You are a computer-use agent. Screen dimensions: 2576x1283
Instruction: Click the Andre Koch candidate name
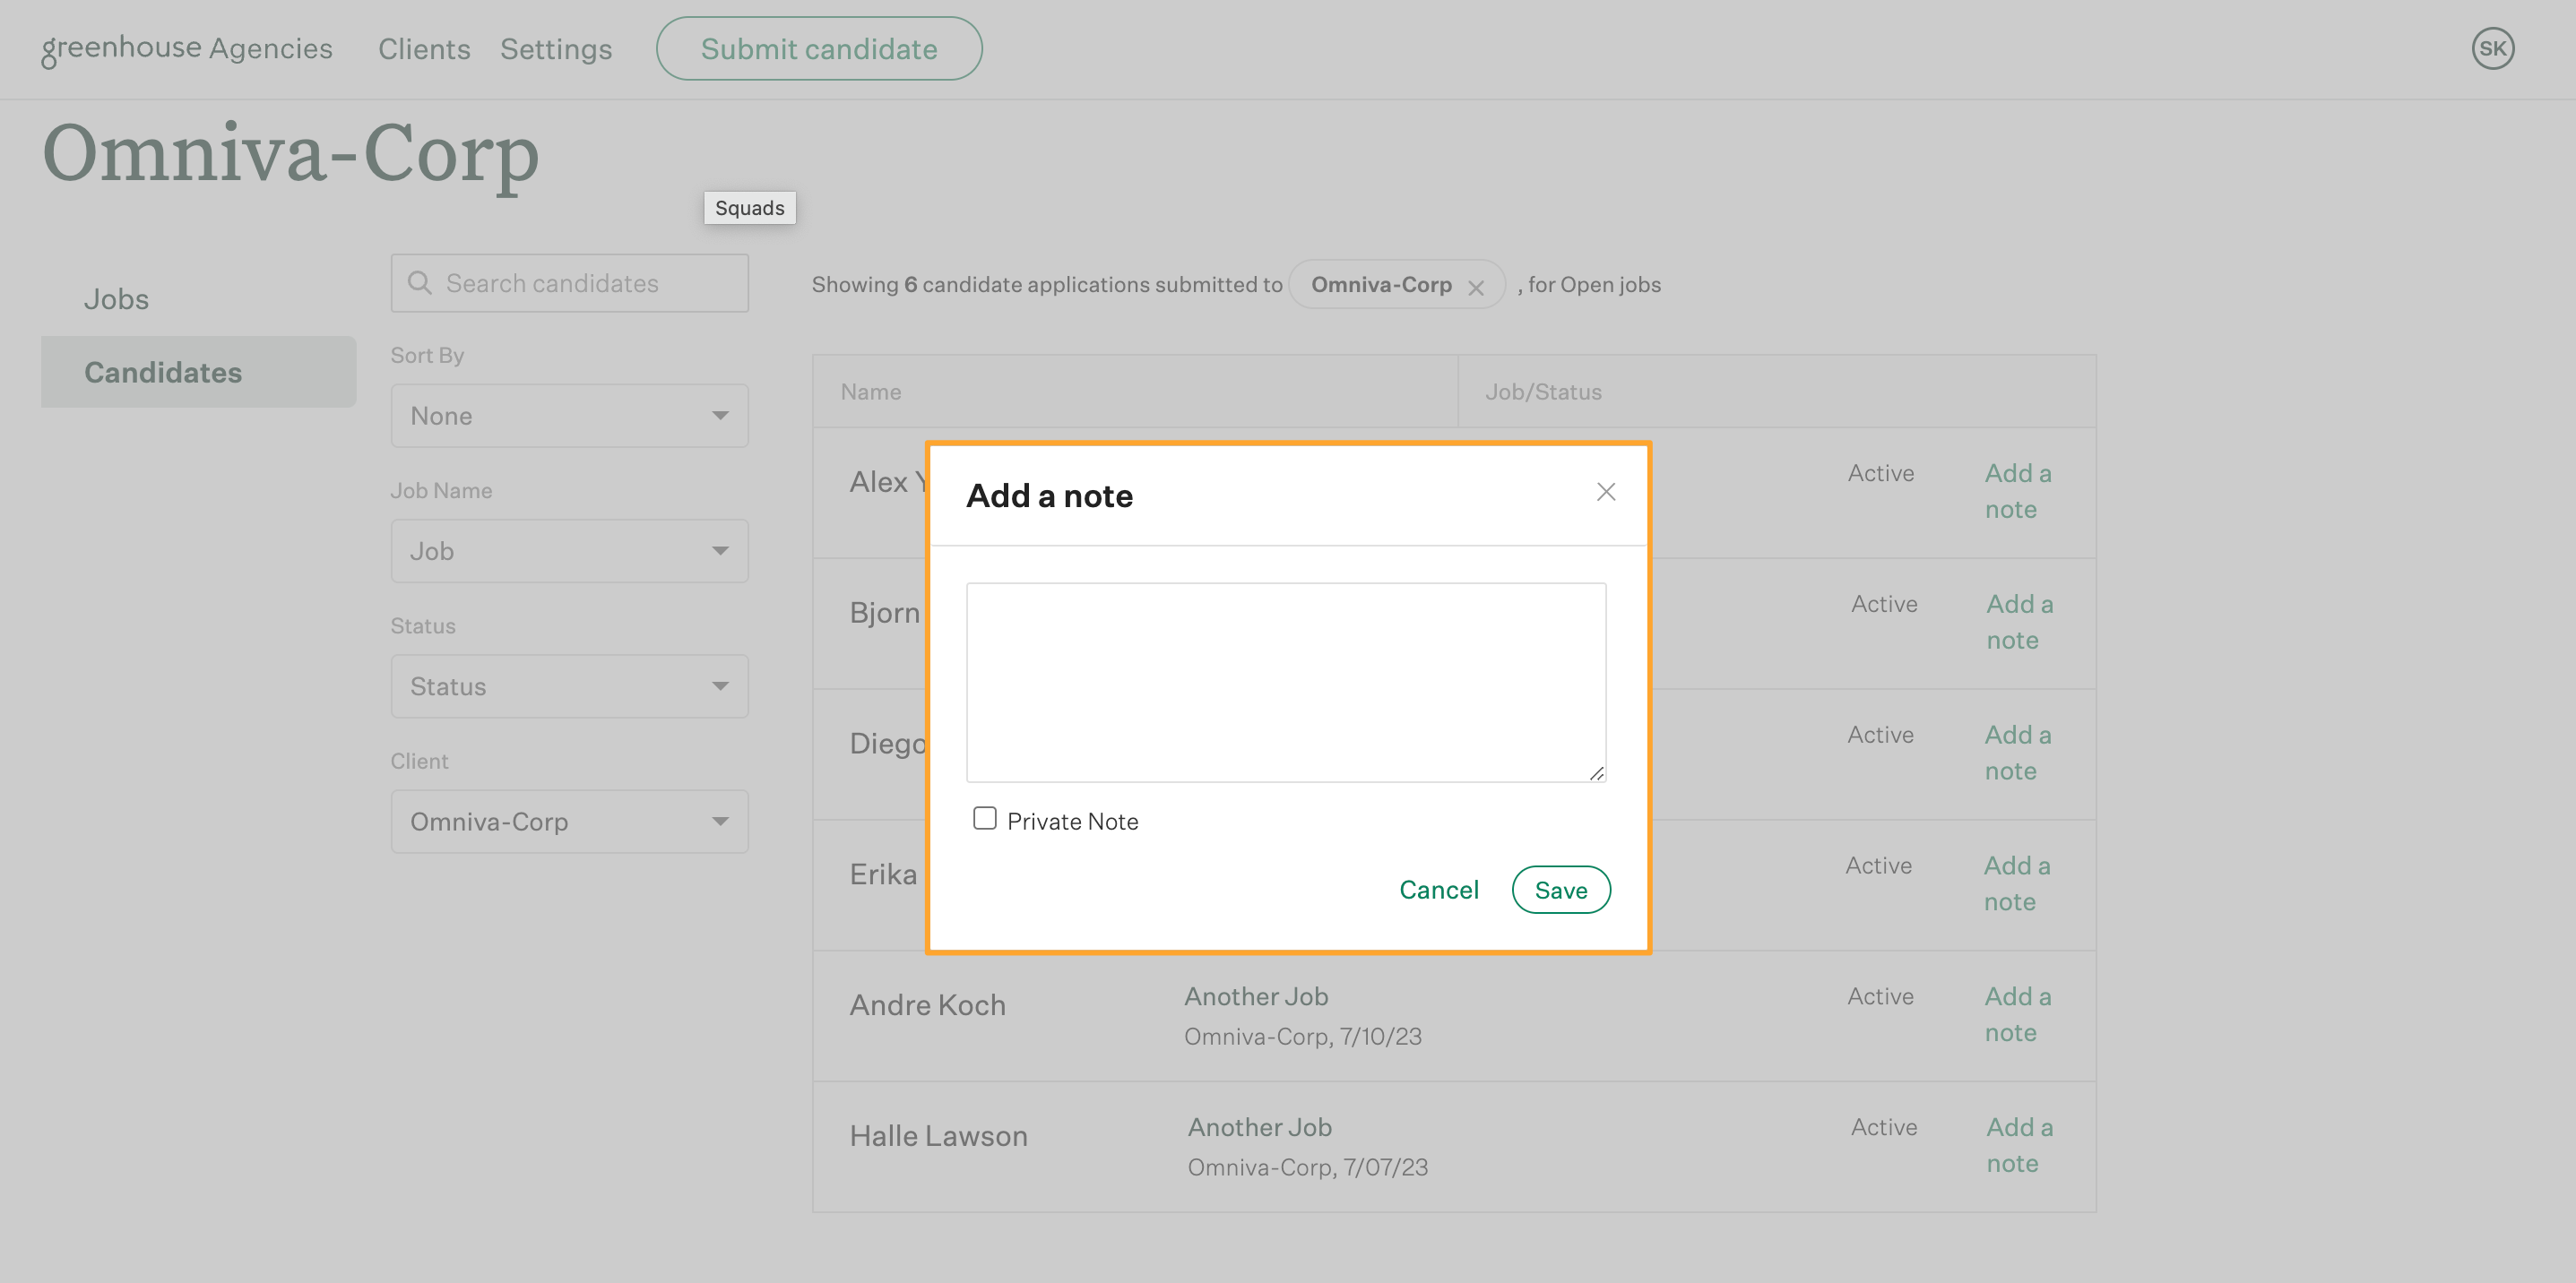click(x=927, y=1004)
